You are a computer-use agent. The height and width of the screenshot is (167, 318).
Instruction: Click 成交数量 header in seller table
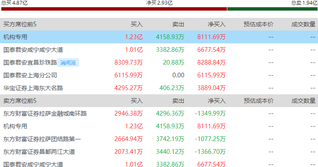click(x=304, y=101)
